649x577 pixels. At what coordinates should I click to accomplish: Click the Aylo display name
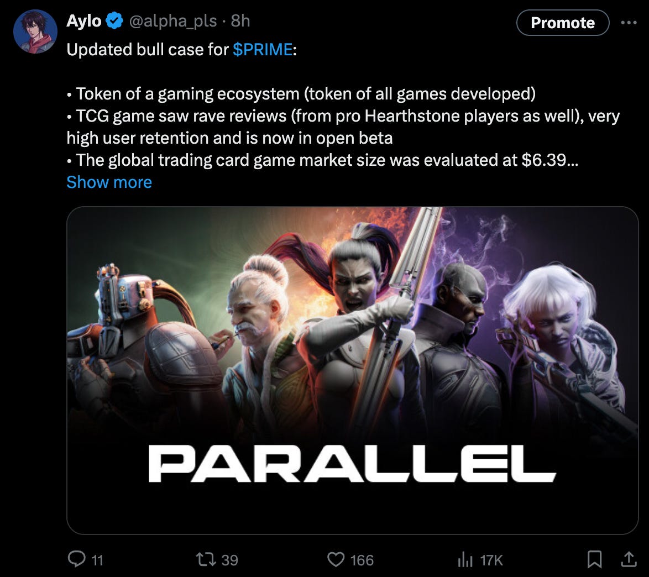tap(83, 20)
